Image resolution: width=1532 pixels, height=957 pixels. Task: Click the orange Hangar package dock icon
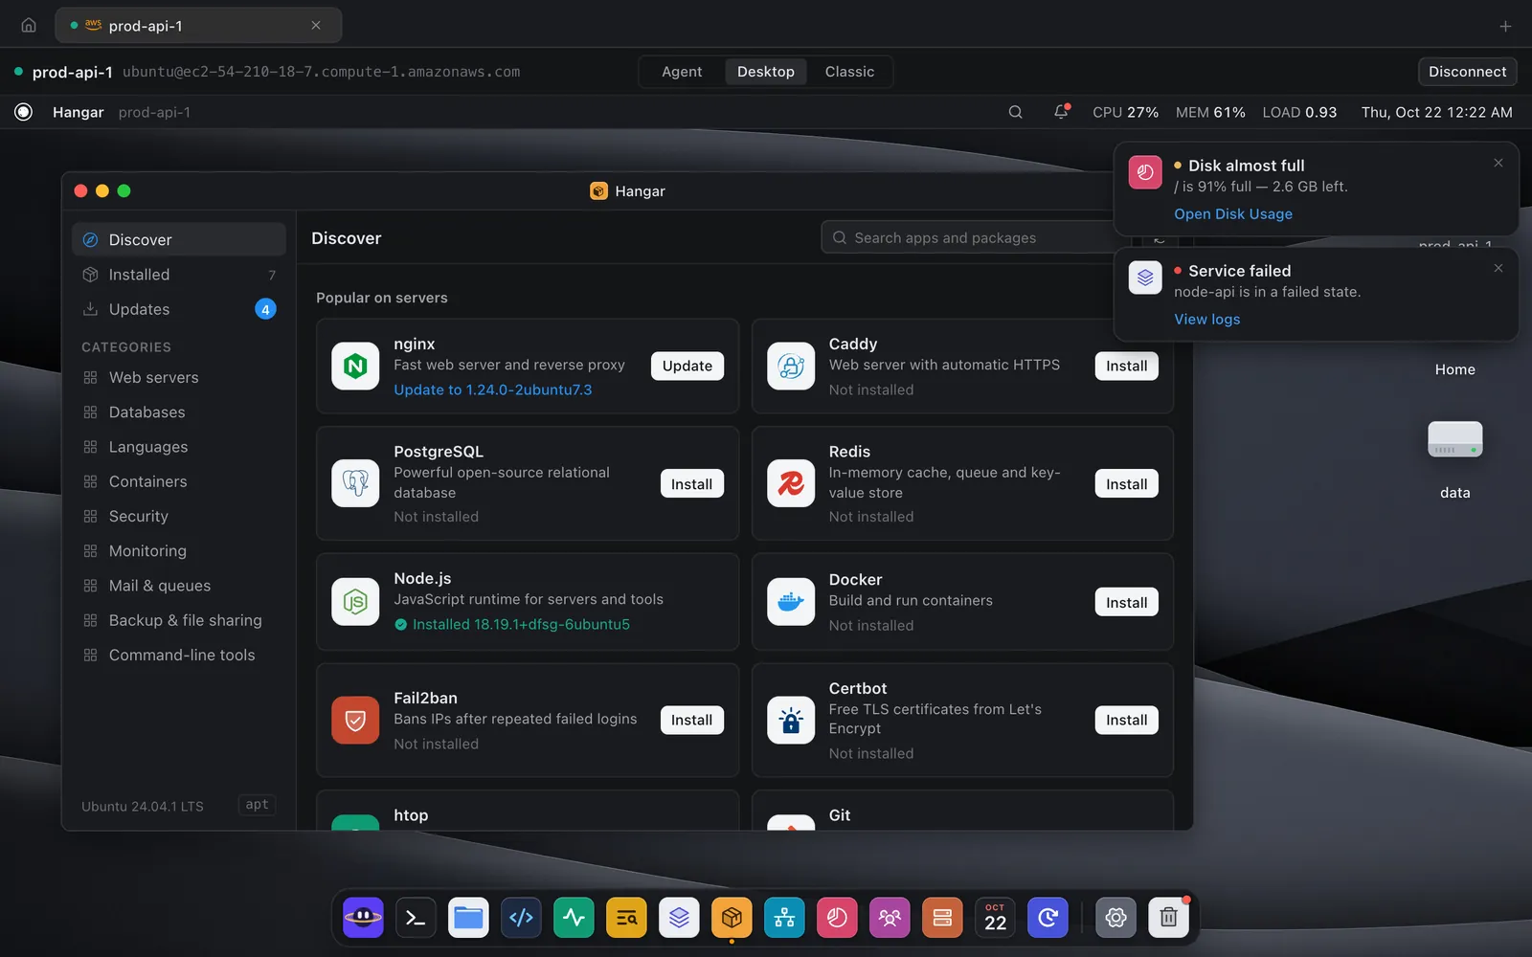[x=732, y=918]
